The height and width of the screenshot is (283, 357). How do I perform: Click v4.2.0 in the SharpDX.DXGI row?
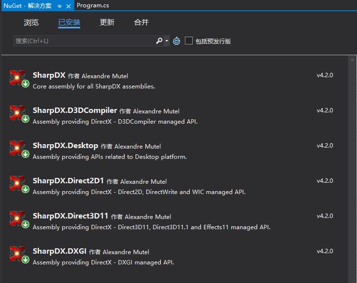[x=325, y=251]
